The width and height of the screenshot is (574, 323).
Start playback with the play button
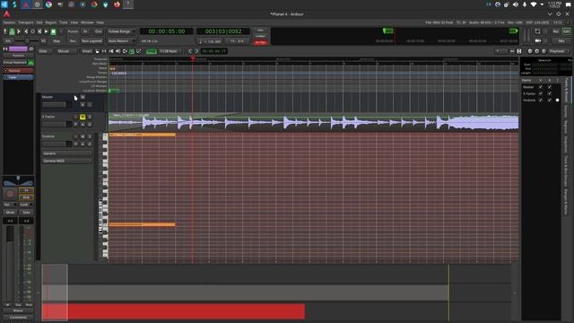tap(46, 31)
